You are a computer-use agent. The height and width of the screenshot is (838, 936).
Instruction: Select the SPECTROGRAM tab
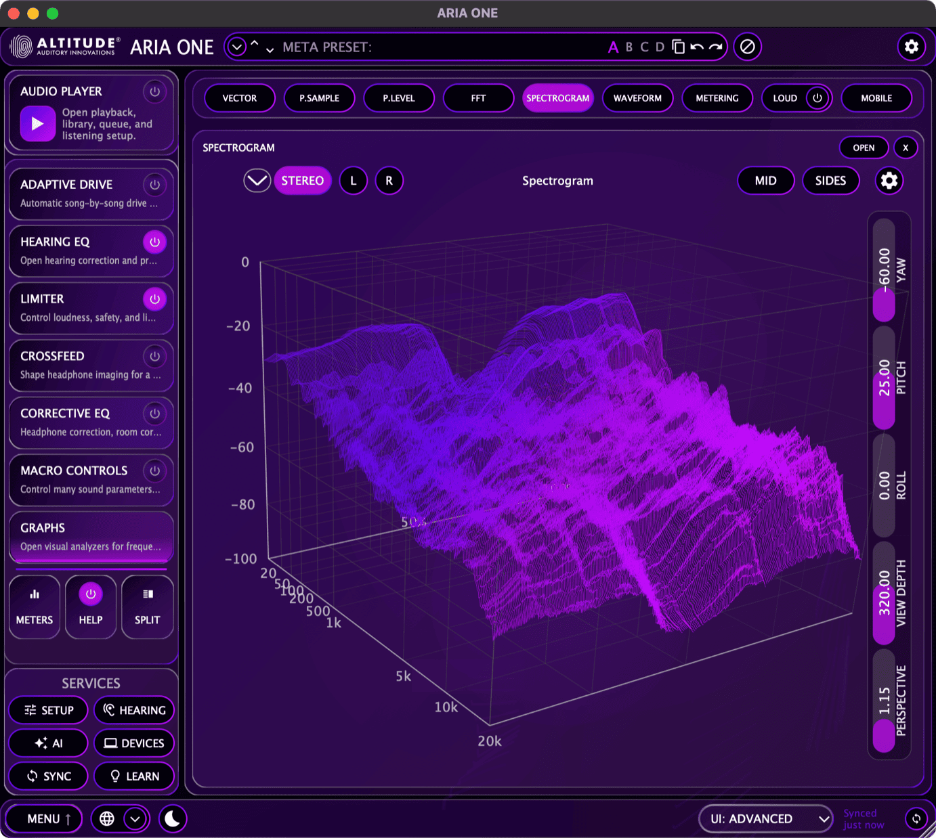(x=558, y=98)
